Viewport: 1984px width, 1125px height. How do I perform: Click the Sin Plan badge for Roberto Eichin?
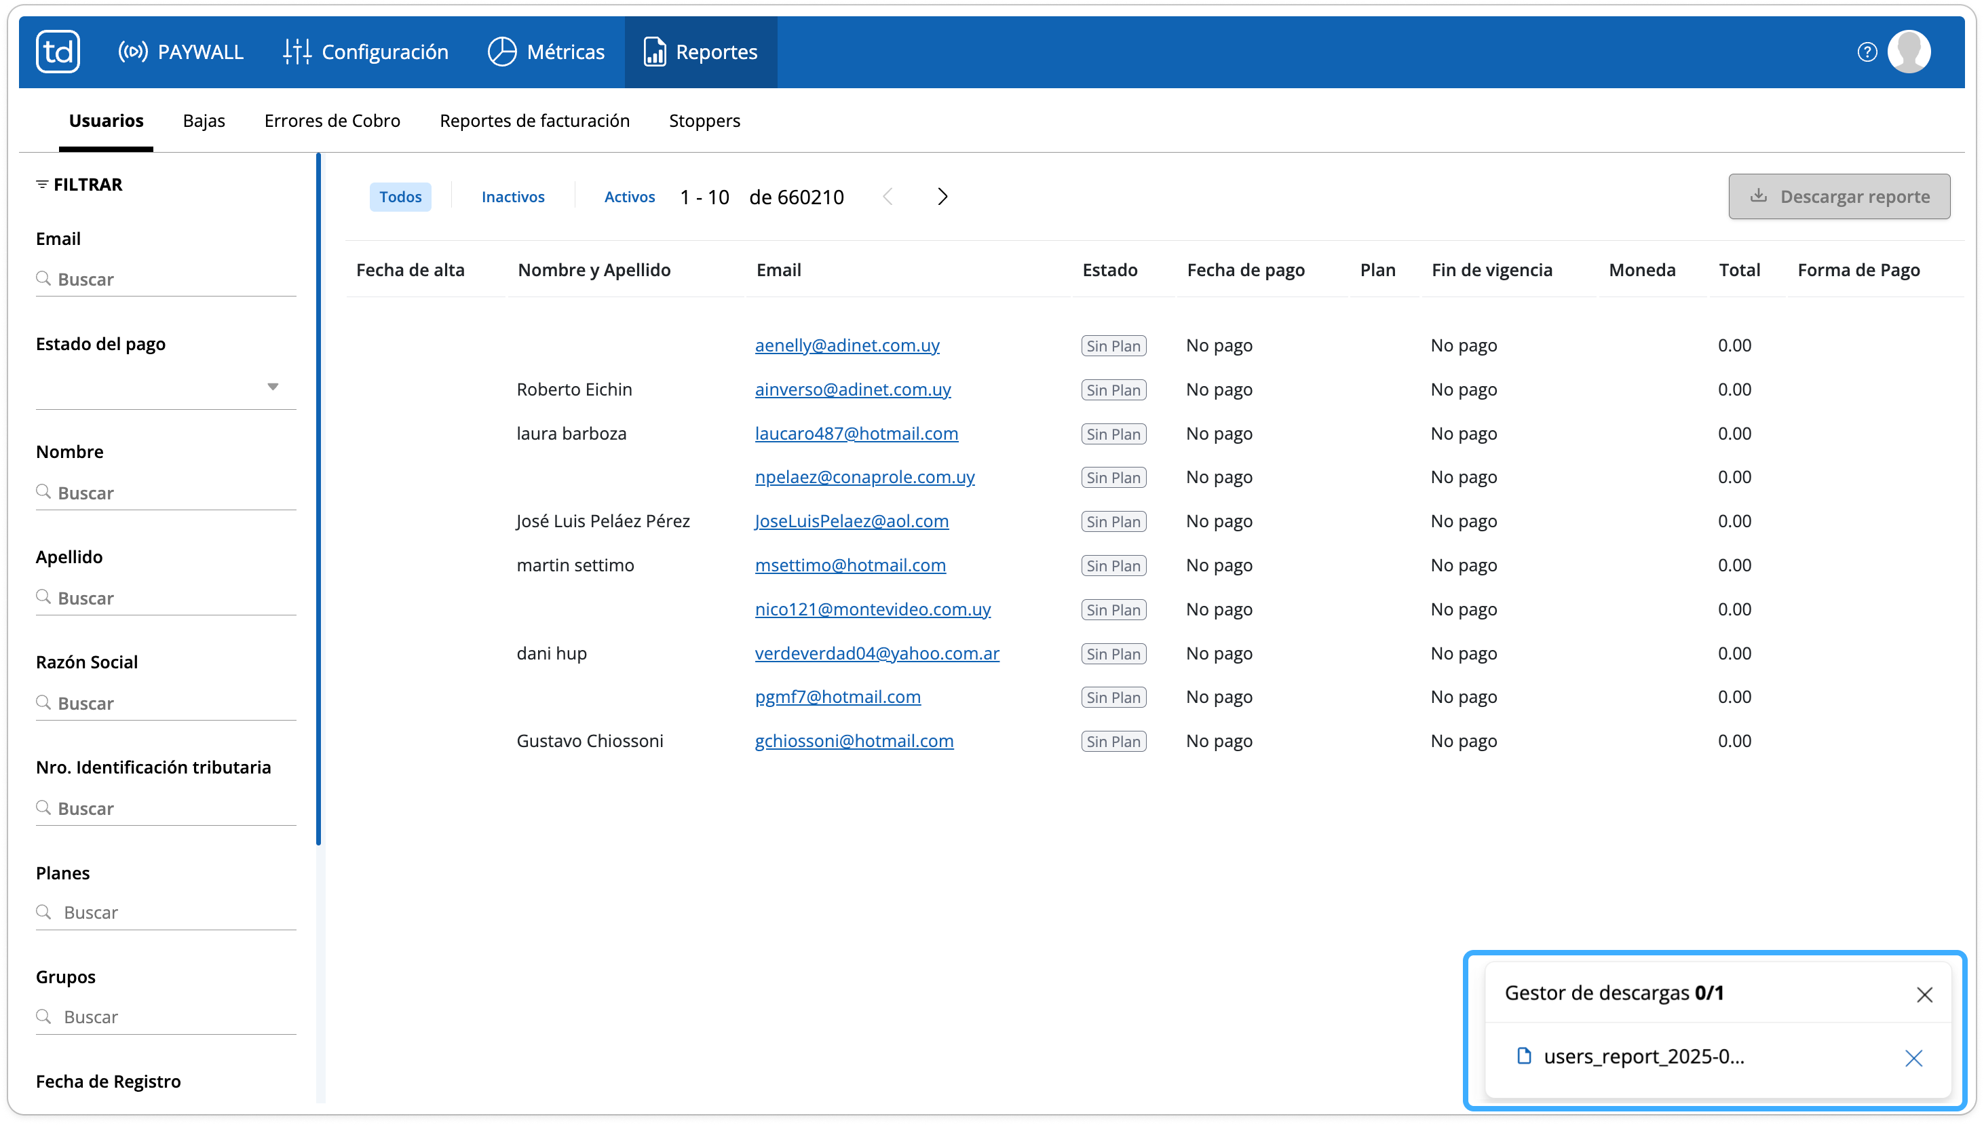pos(1113,389)
